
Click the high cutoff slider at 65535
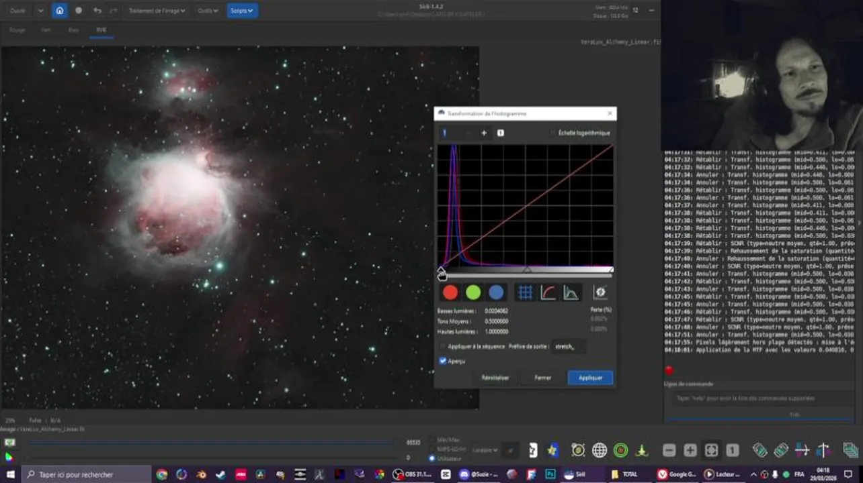212,443
